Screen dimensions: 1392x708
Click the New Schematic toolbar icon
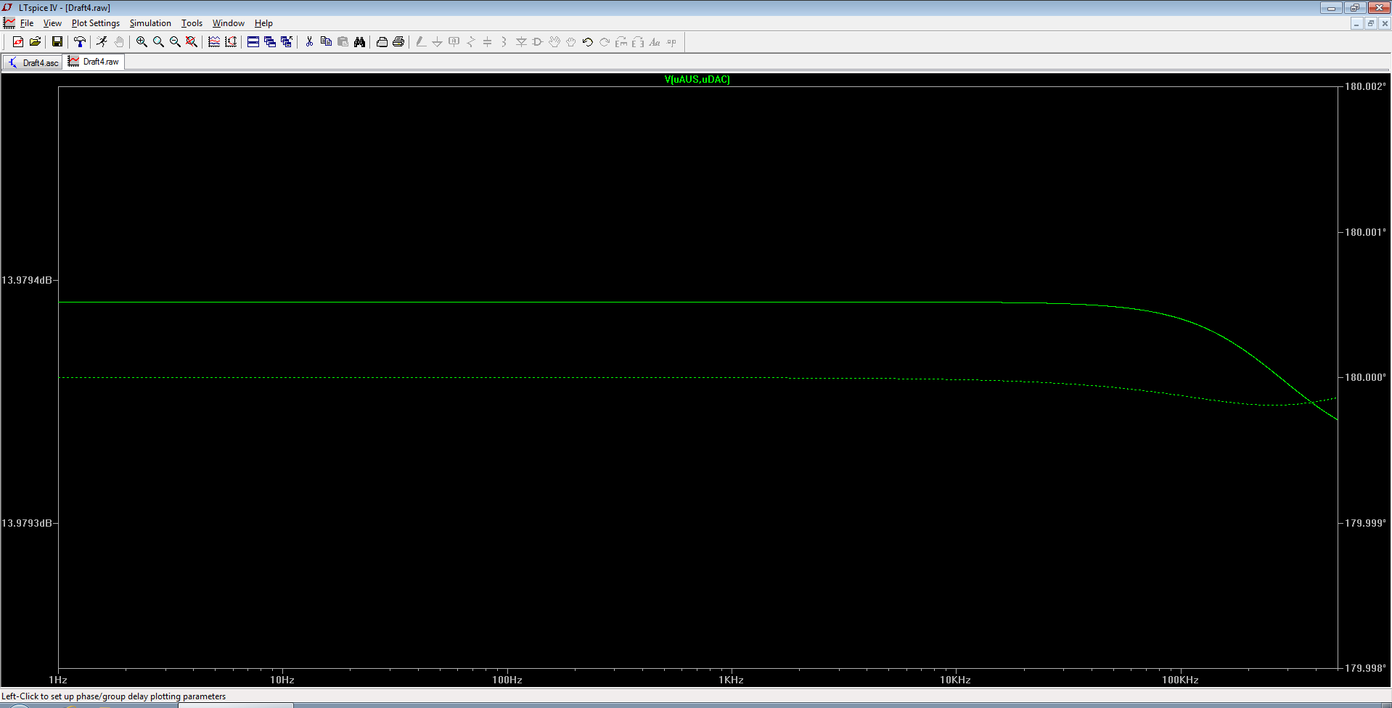tap(18, 42)
